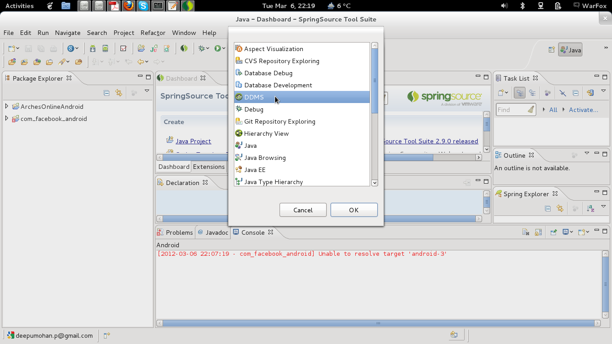Image resolution: width=612 pixels, height=344 pixels.
Task: Expand the com_facebook_android project
Action: [x=7, y=119]
